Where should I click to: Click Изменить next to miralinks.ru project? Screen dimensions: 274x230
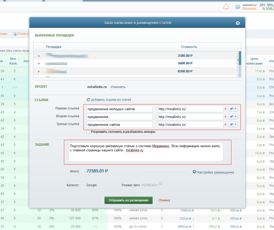click(118, 87)
